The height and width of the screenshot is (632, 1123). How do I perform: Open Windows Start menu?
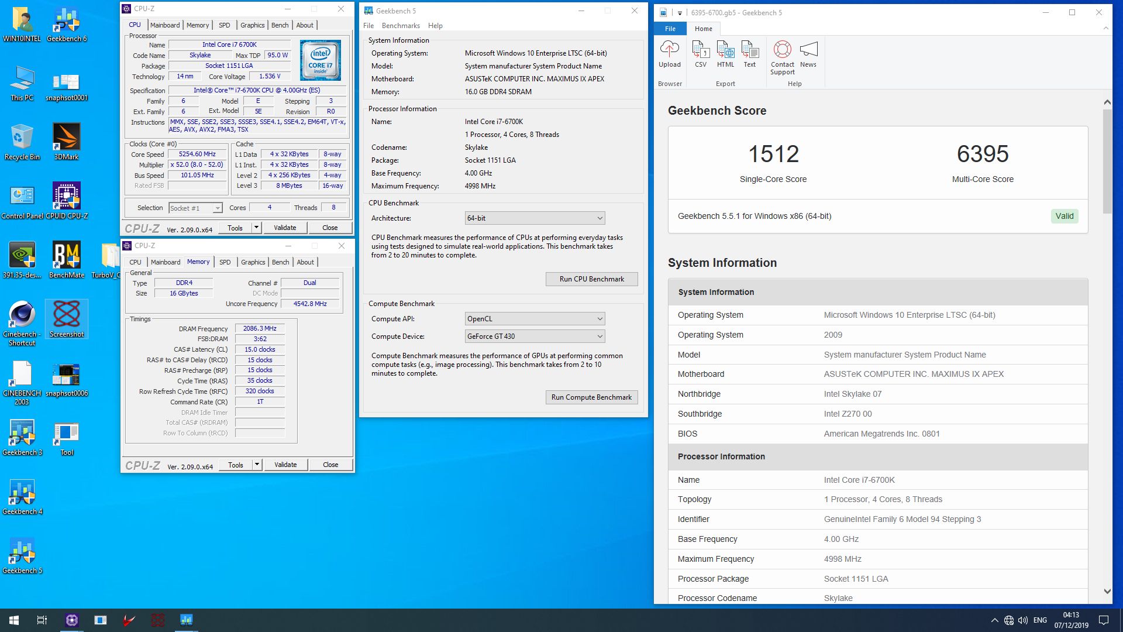pyautogui.click(x=14, y=620)
